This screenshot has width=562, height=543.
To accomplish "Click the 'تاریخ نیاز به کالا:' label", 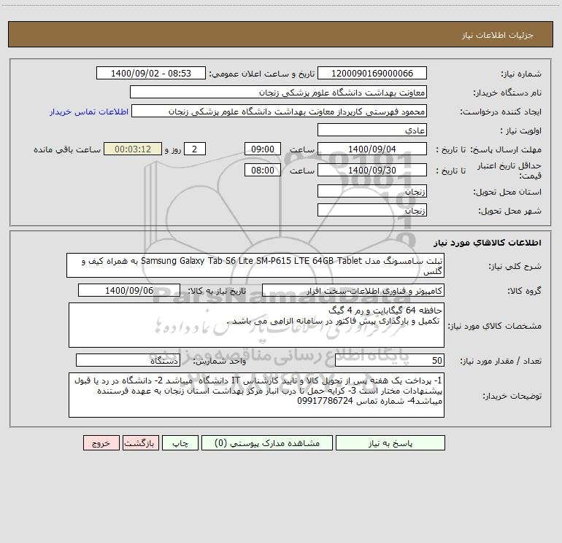I will click(218, 291).
